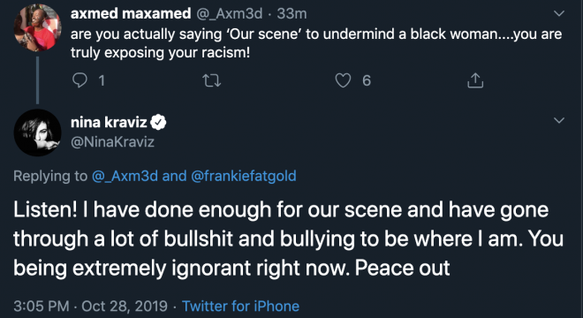Click the Twitter for iPhone source link
583x318 pixels.
click(240, 307)
